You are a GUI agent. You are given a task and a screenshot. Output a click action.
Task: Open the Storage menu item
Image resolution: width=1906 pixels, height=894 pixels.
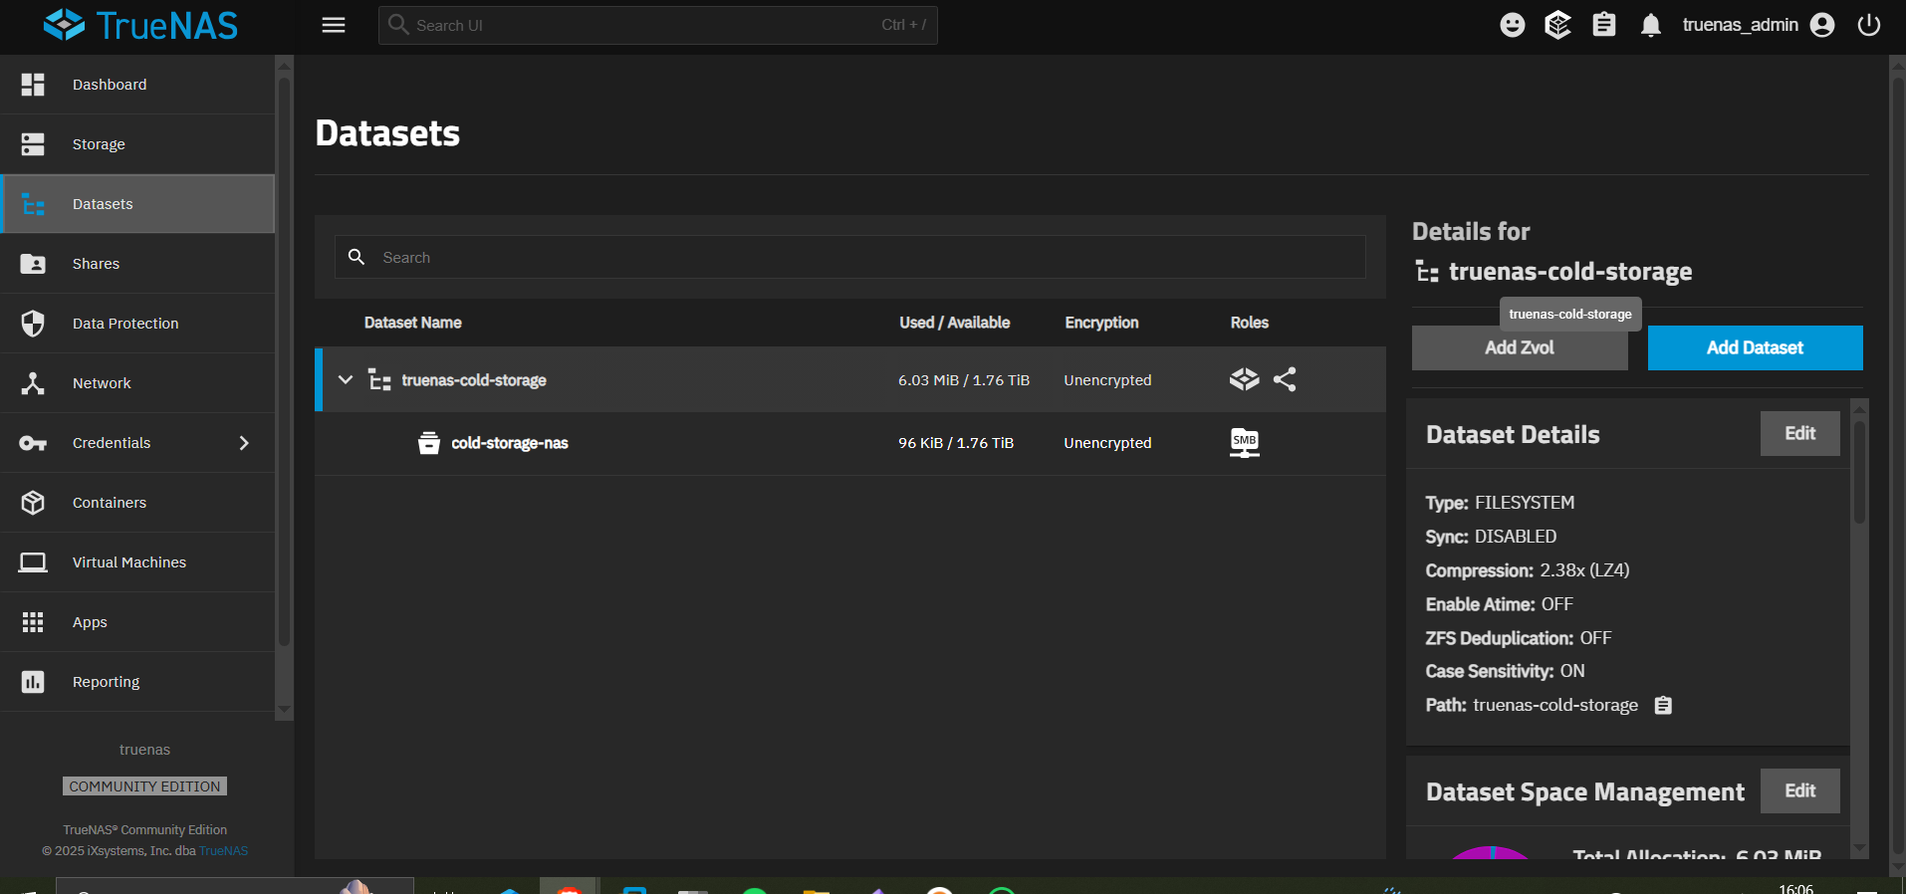pyautogui.click(x=137, y=144)
